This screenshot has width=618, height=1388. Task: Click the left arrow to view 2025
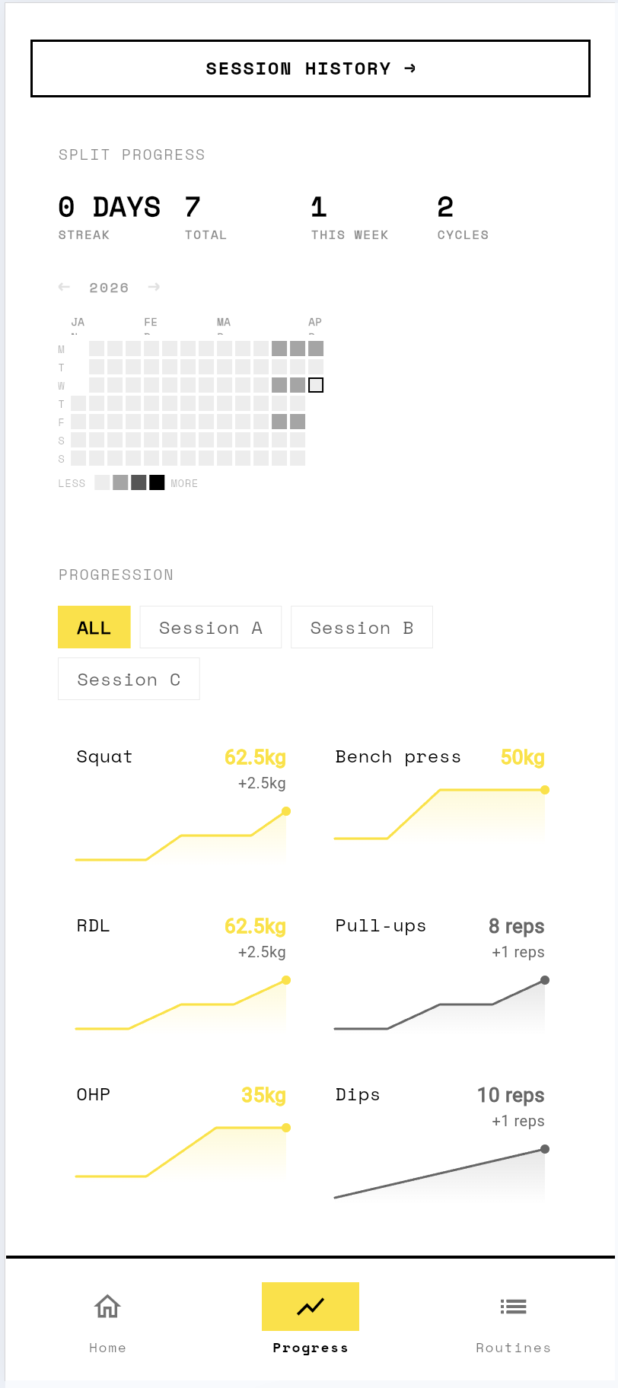65,287
